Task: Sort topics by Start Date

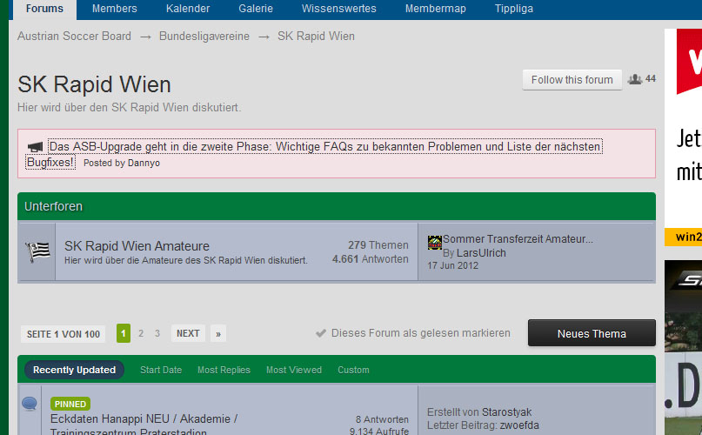Action: [x=161, y=370]
